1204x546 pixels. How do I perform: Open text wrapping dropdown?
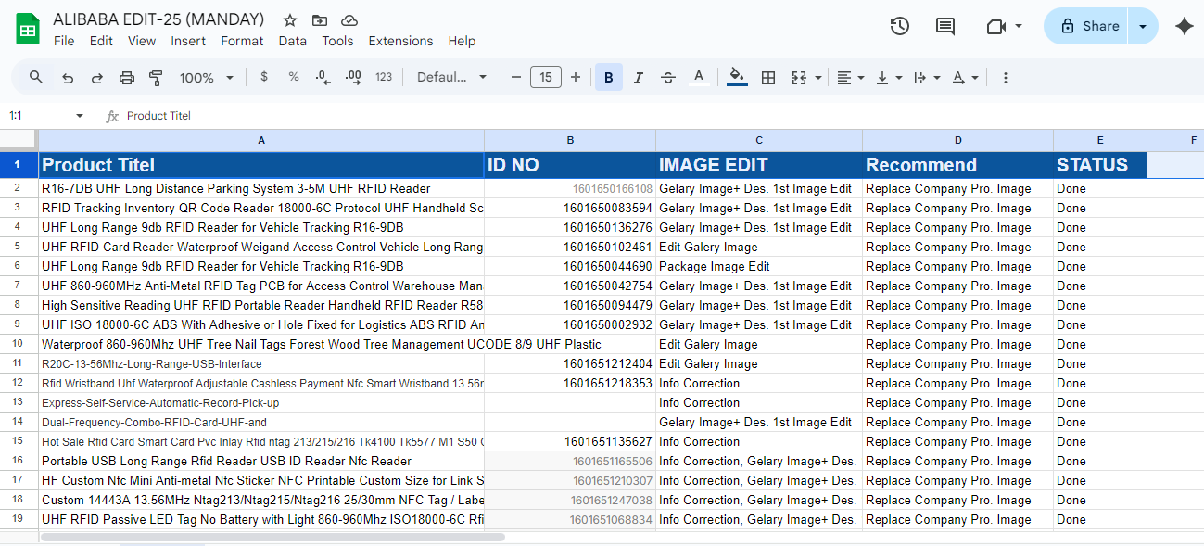(x=927, y=78)
